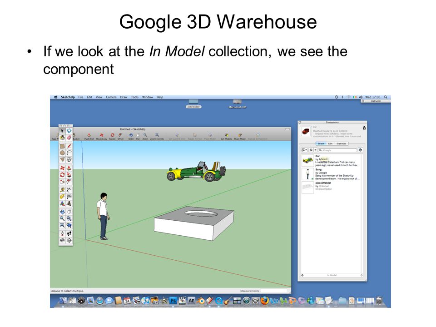Select the colored Axes tool
436x327 pixels.
click(x=62, y=203)
